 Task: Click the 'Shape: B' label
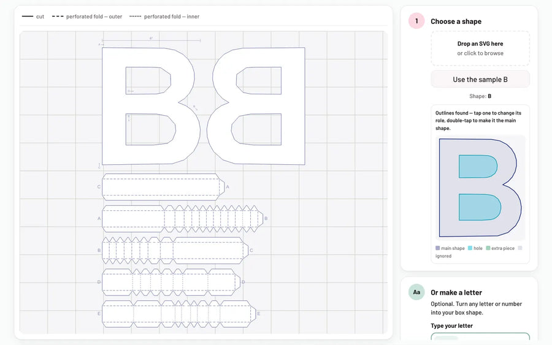click(x=480, y=96)
